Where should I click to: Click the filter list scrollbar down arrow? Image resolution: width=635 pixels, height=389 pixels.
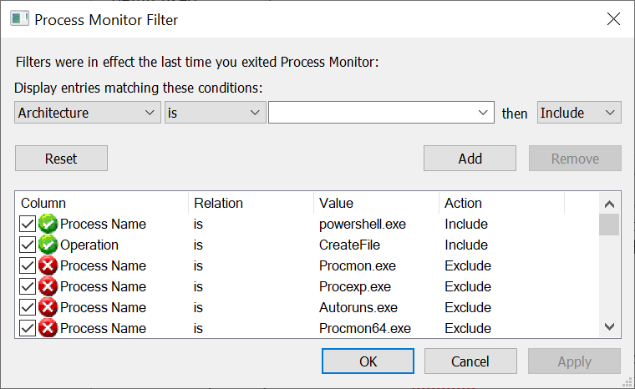[609, 326]
